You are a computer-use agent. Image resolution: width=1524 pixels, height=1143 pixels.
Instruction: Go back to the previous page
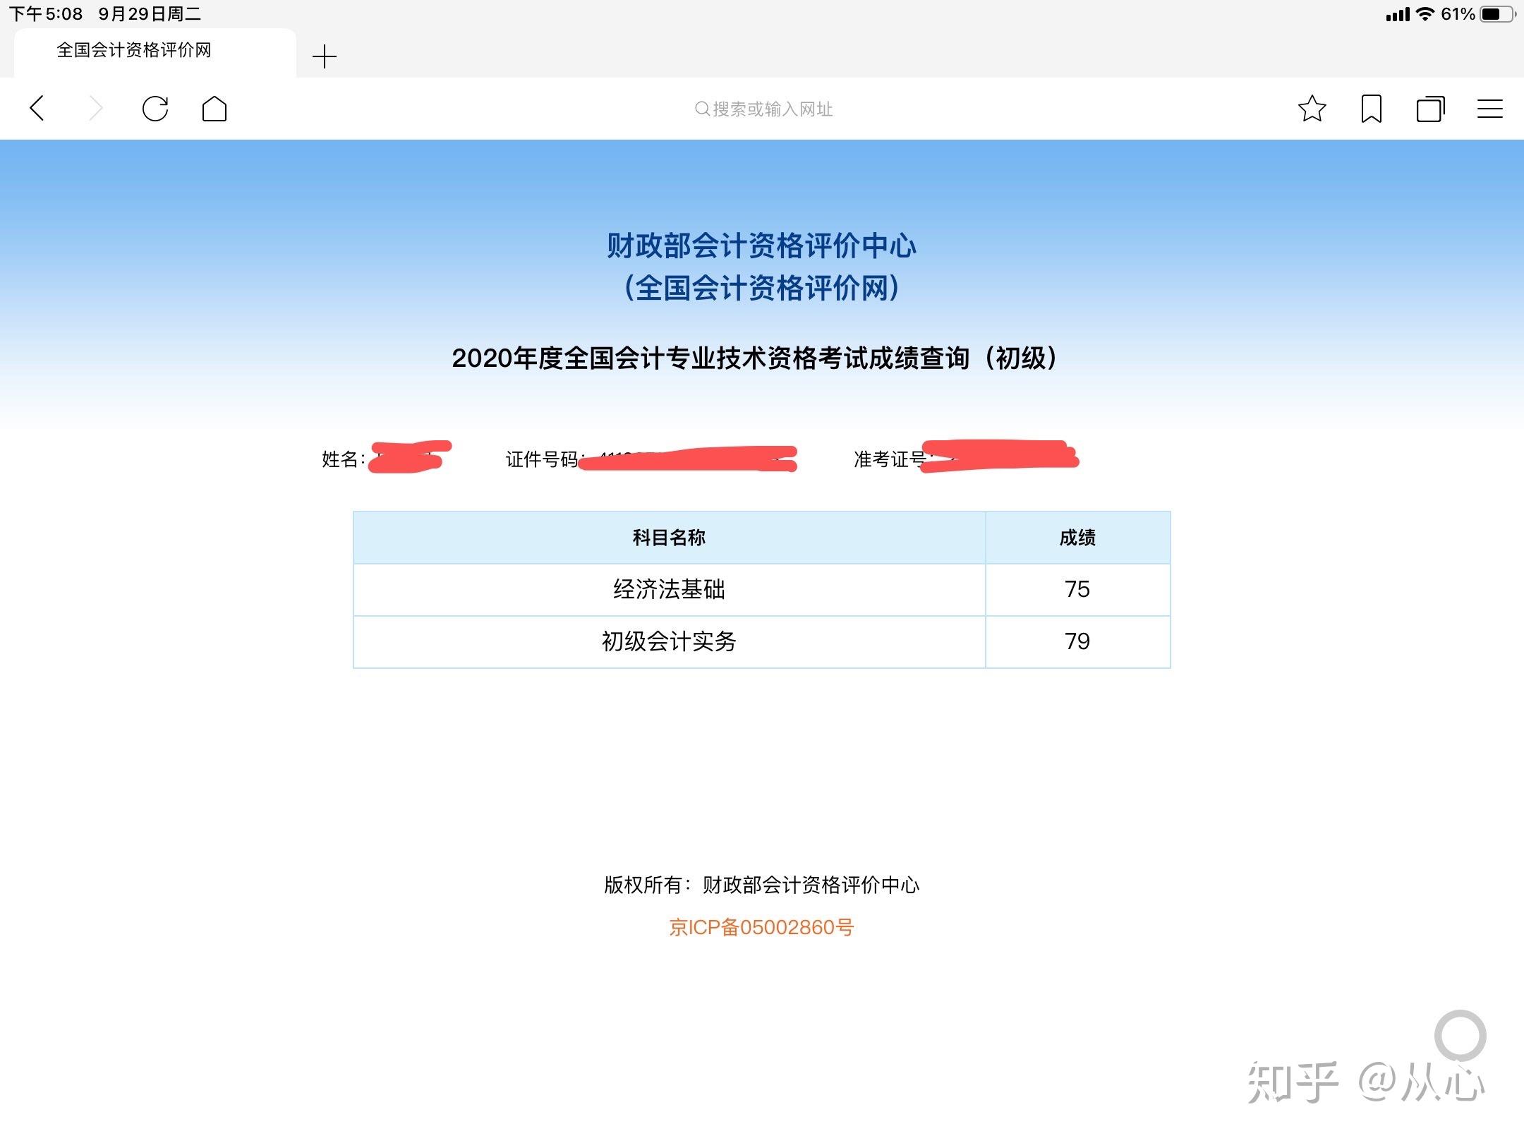[37, 109]
